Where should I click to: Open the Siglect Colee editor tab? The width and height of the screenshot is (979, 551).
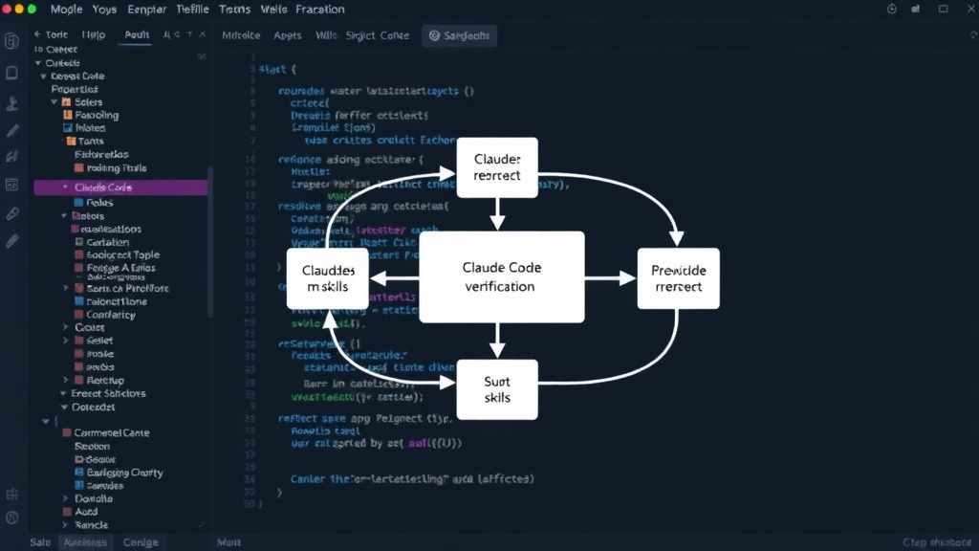(378, 35)
